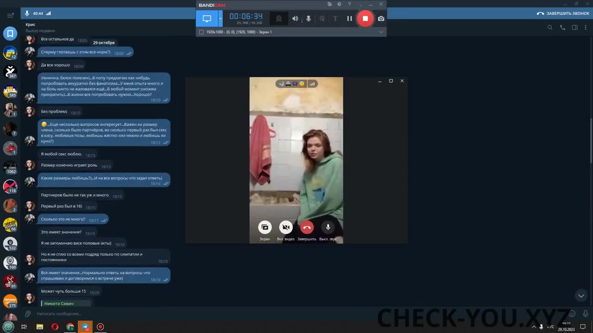Turn on video with the Вкл. видео button
The width and height of the screenshot is (593, 333).
(286, 228)
